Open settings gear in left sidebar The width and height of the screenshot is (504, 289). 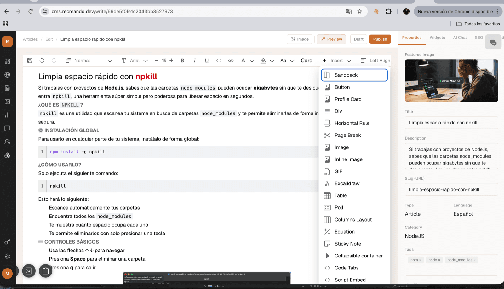click(x=7, y=257)
